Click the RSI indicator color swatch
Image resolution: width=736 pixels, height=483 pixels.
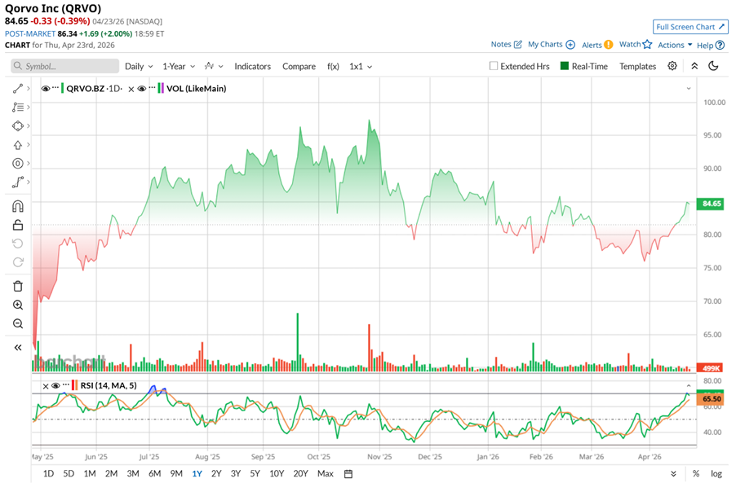[74, 385]
